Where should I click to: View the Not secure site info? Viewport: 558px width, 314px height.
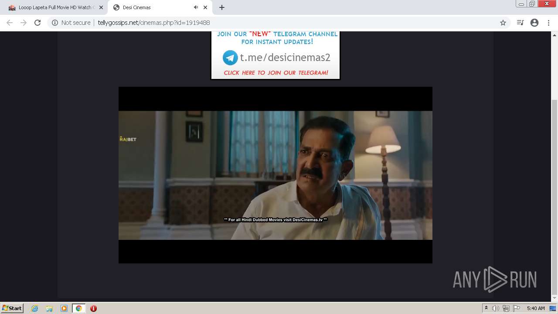(x=71, y=23)
